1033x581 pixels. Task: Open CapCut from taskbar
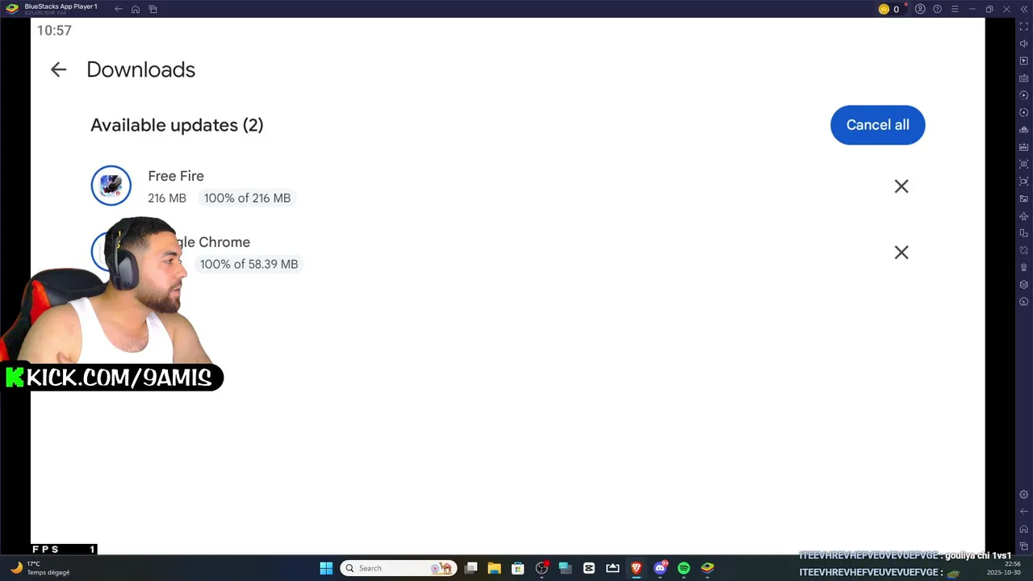pyautogui.click(x=589, y=568)
